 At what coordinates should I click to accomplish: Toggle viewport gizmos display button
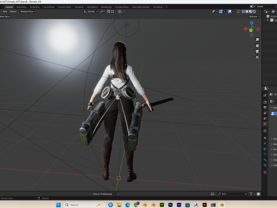[x=221, y=12]
